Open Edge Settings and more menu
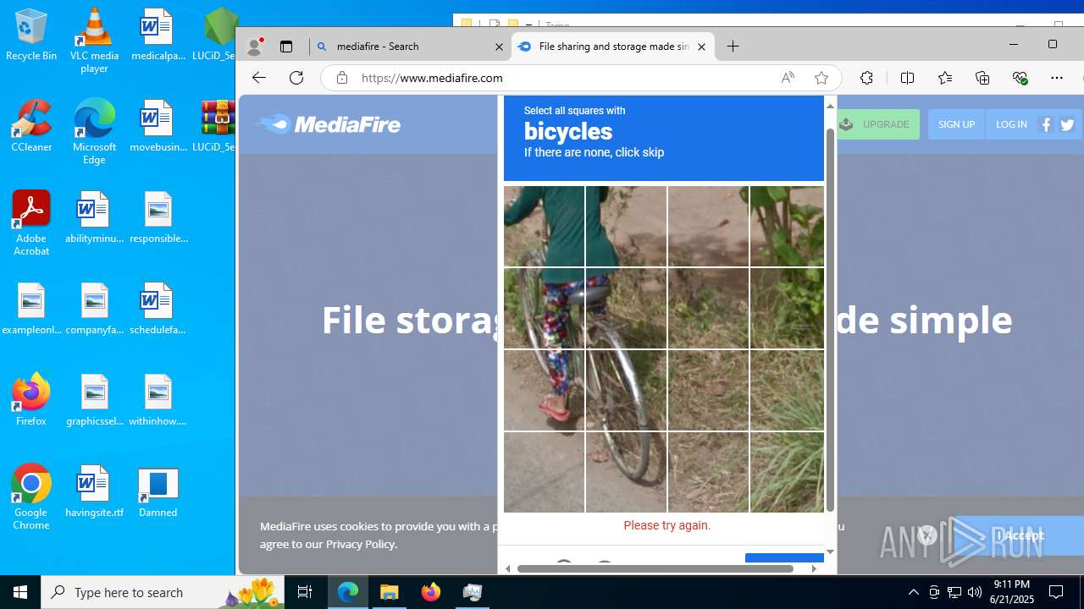The width and height of the screenshot is (1084, 609). (1057, 78)
